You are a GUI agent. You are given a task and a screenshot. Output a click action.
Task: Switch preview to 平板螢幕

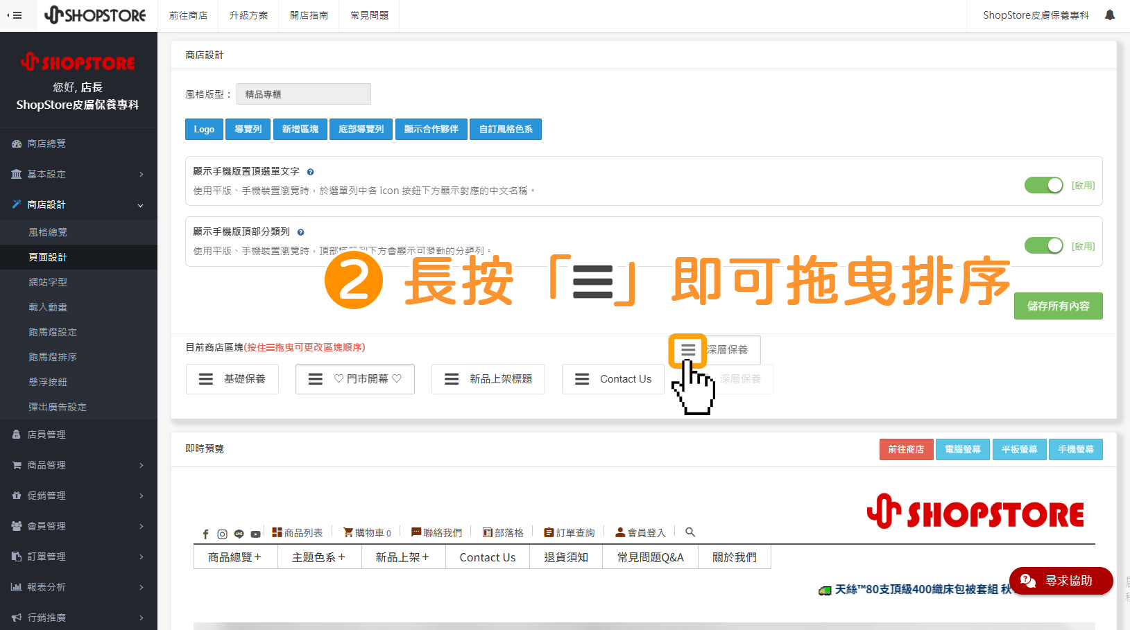click(x=1019, y=449)
